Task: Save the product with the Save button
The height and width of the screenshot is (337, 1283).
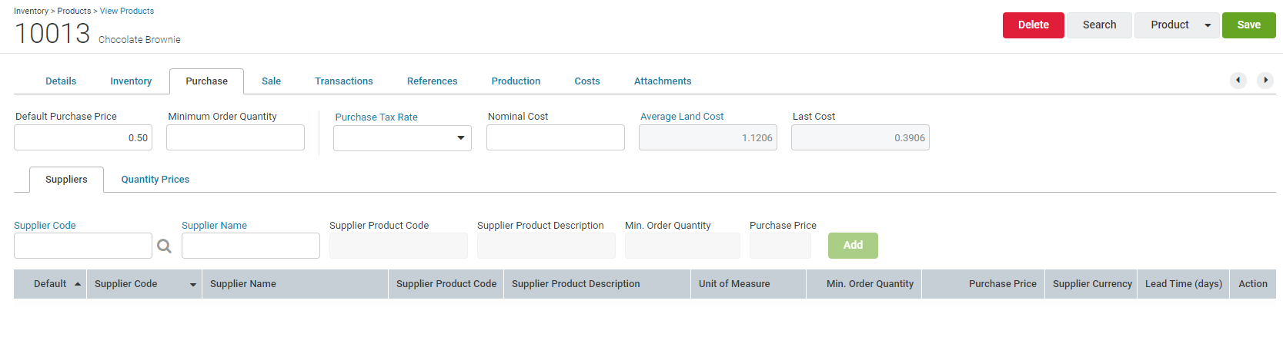Action: coord(1248,25)
